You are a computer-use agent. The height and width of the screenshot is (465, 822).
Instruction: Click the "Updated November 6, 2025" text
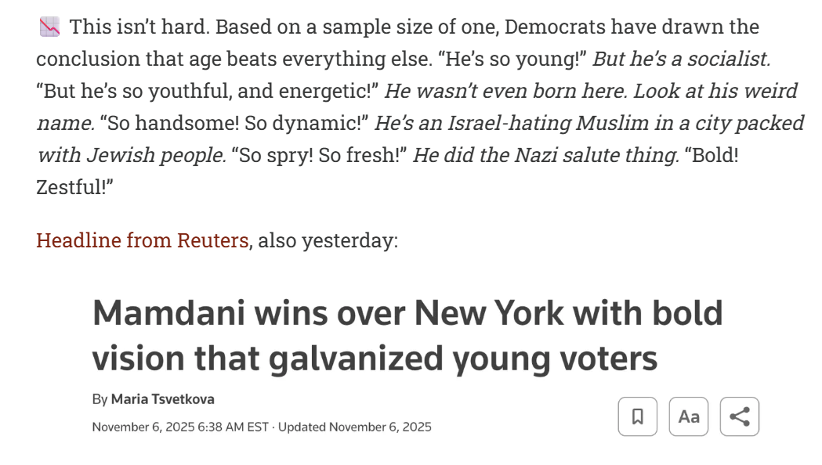click(x=354, y=427)
